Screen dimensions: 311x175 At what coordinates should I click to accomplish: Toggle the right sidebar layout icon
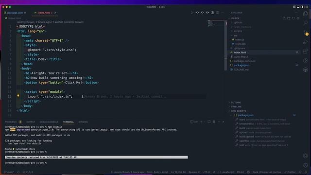[x=302, y=7]
